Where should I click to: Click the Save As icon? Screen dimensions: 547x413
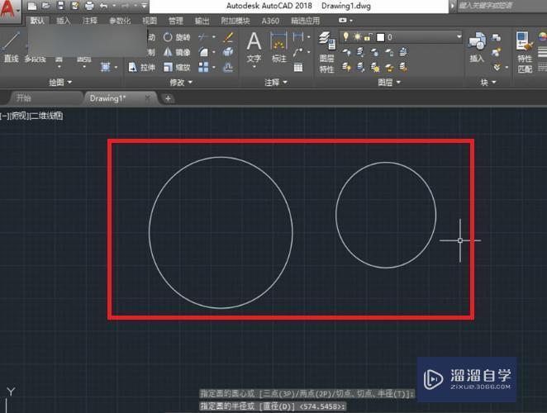(74, 6)
